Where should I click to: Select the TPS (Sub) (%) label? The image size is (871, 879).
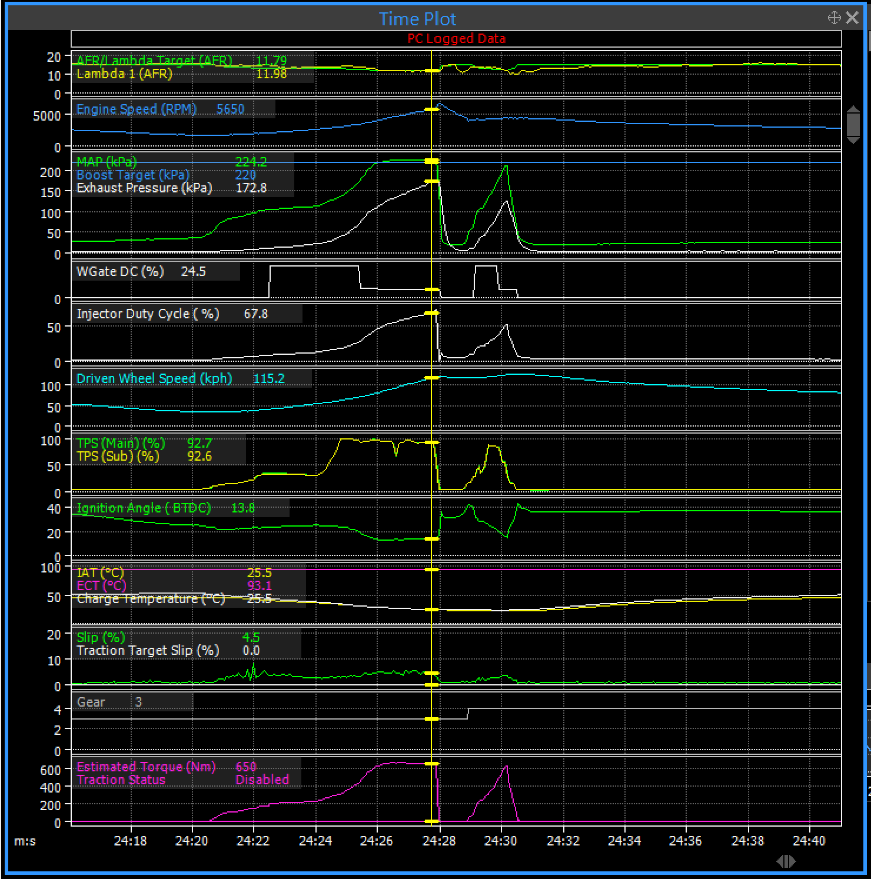(x=118, y=456)
